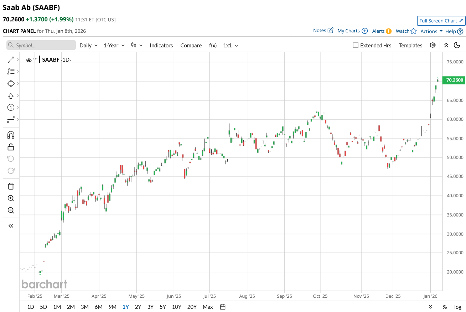Click the green 70.2600 price label
The width and height of the screenshot is (466, 312).
click(x=454, y=80)
